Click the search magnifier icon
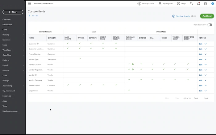 (x=191, y=4)
